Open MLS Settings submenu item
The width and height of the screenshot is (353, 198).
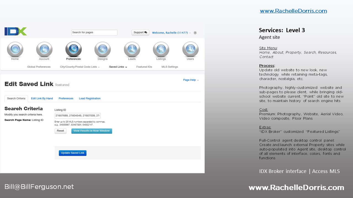click(x=170, y=67)
